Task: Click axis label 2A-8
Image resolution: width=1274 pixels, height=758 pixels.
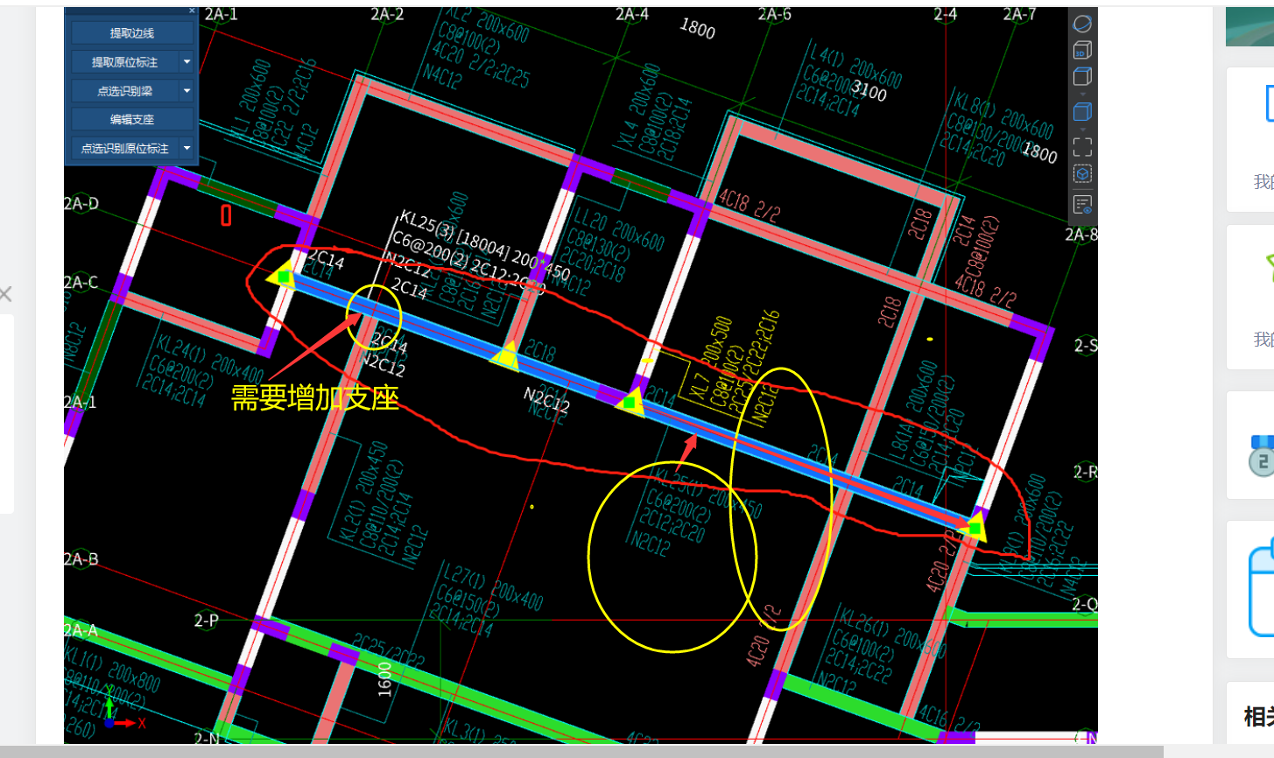Action: (x=1081, y=235)
